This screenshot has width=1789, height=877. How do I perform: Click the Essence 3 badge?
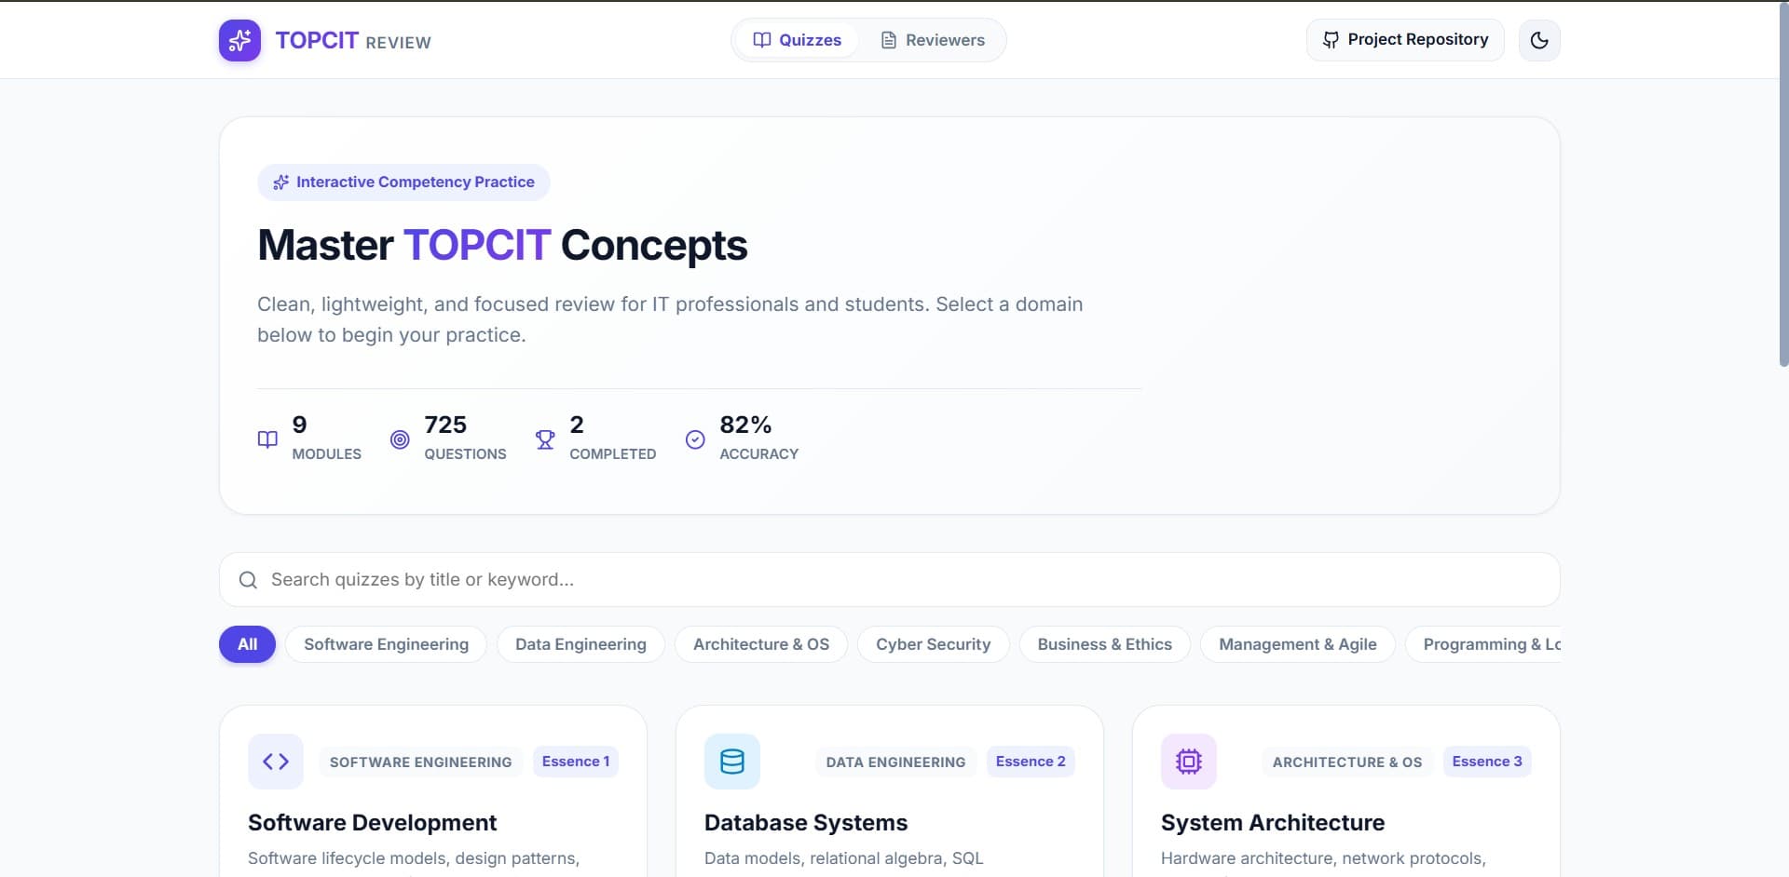point(1487,762)
